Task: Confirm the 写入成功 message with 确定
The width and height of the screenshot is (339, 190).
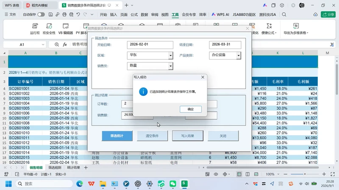Action: coord(190,109)
